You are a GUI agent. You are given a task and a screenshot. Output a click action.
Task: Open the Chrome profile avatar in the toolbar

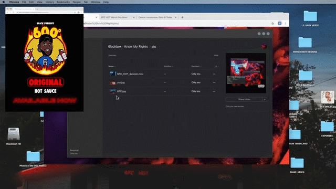(x=280, y=23)
